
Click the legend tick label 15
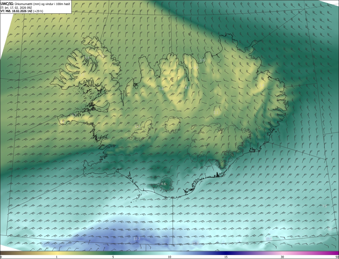[x=226, y=257]
